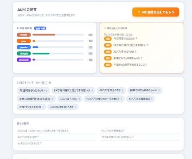Click the 3回 badge for the FX question

coord(108,45)
